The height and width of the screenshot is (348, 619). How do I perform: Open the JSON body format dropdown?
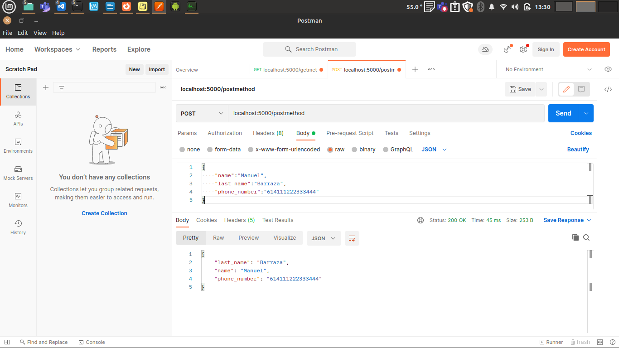434,150
